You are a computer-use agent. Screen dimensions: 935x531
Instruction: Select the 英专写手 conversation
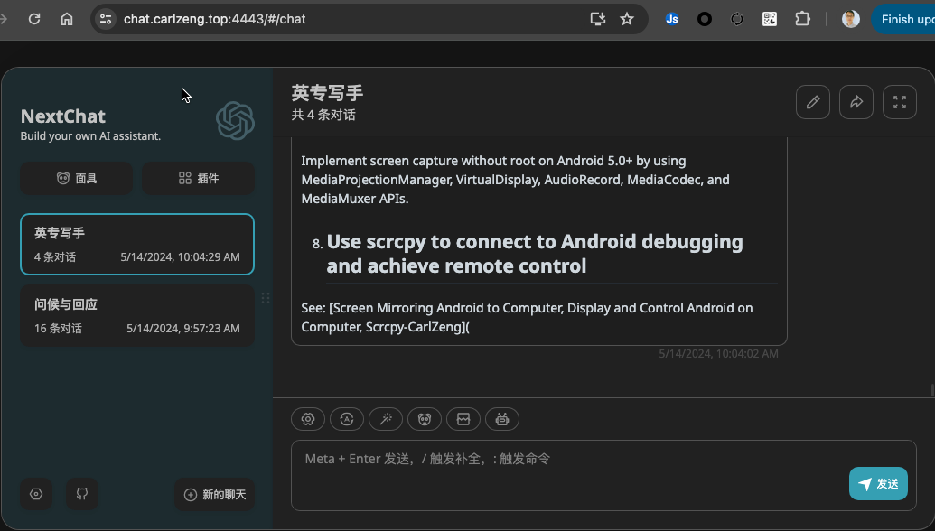coord(137,244)
